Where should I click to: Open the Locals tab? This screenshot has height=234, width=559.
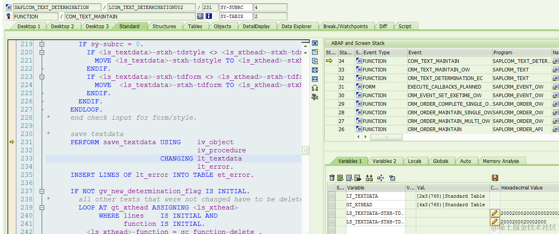tap(415, 161)
